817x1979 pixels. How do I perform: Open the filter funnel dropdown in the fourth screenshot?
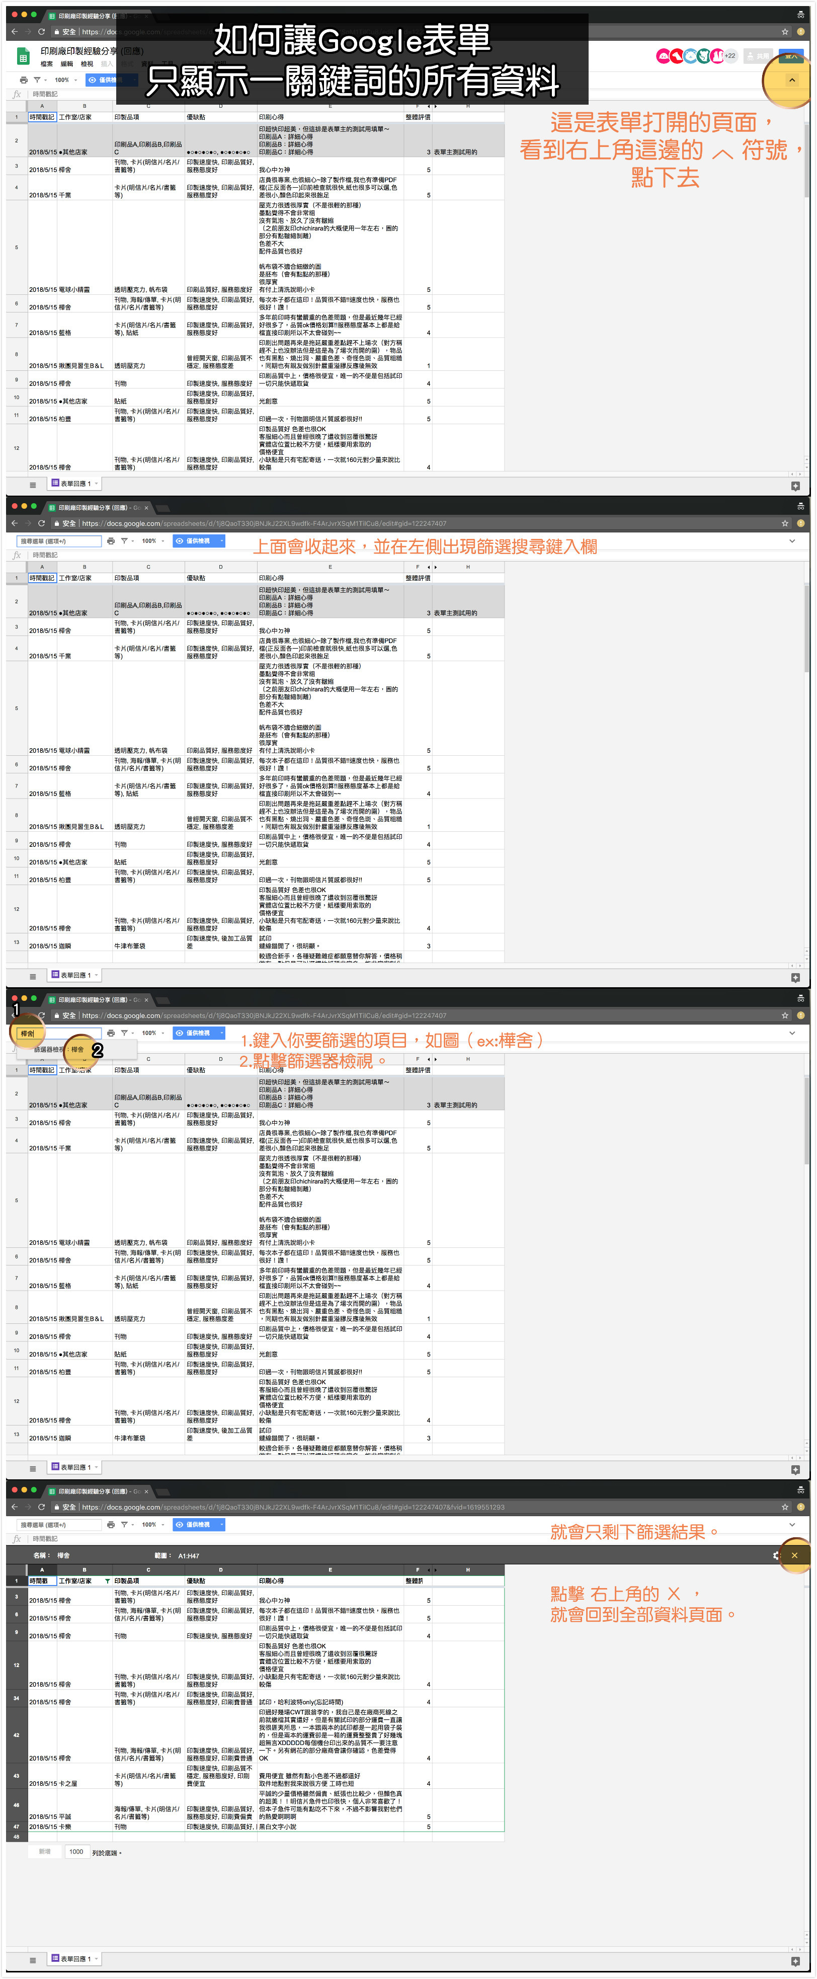pos(127,1524)
